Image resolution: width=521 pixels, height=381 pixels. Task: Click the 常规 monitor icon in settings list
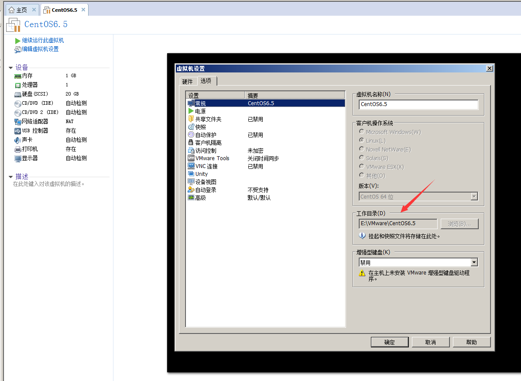191,103
